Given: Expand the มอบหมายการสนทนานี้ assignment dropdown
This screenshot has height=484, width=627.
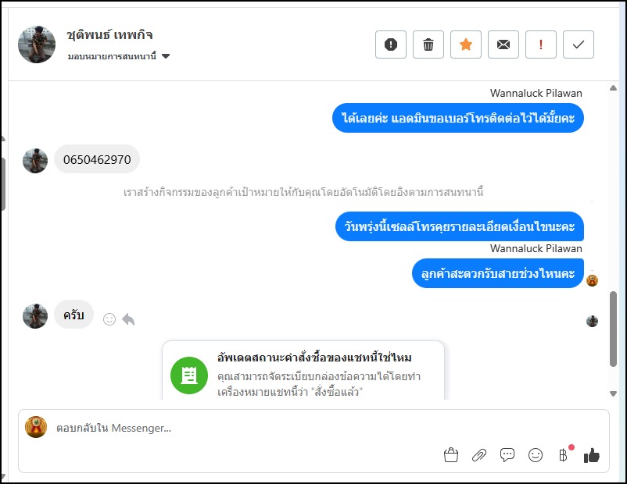Looking at the screenshot, I should (165, 56).
